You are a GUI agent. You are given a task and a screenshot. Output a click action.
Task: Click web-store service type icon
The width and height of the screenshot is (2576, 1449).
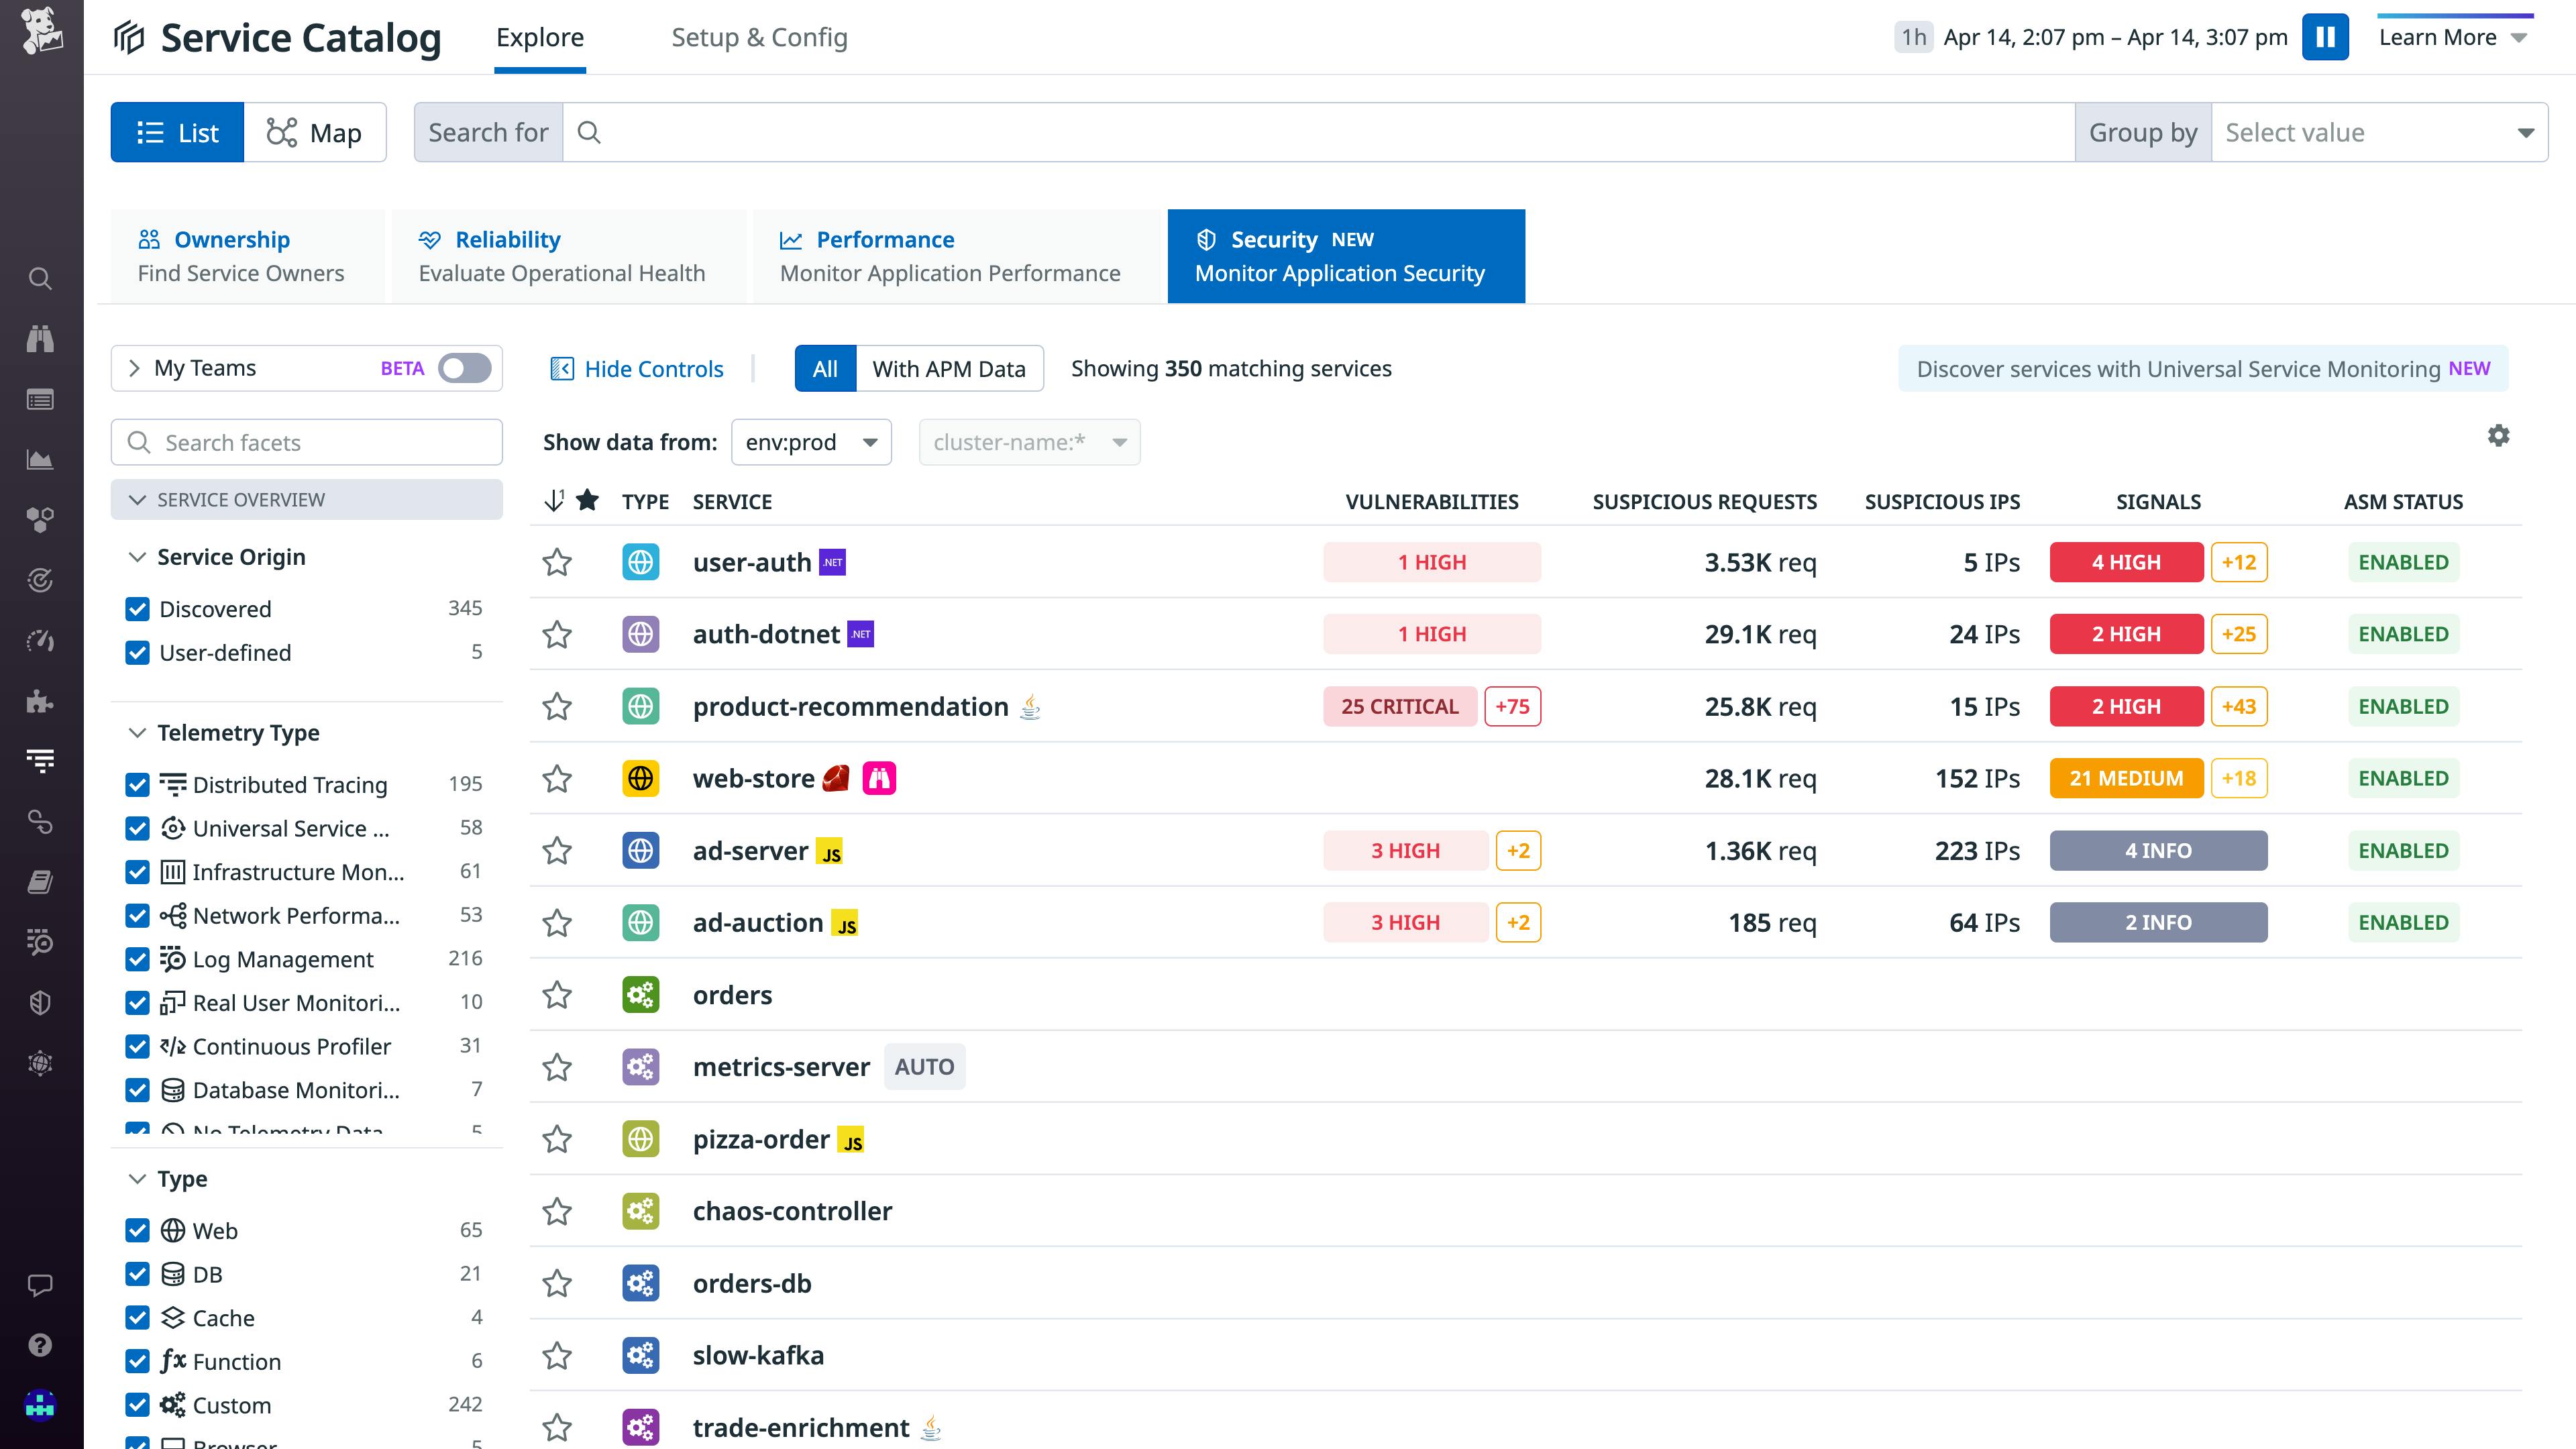(640, 778)
